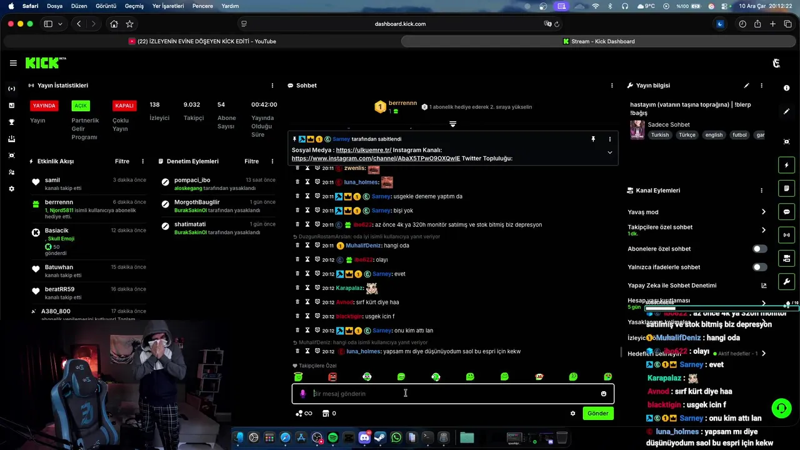Open the Kick points infinity indicator
Viewport: 800px width, 450px height.
[304, 413]
